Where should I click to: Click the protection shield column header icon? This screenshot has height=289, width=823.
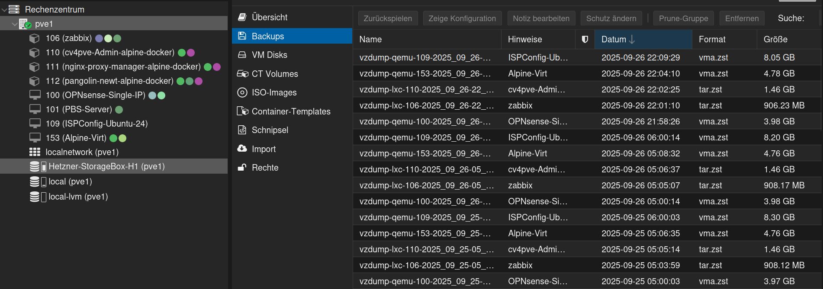pos(585,39)
